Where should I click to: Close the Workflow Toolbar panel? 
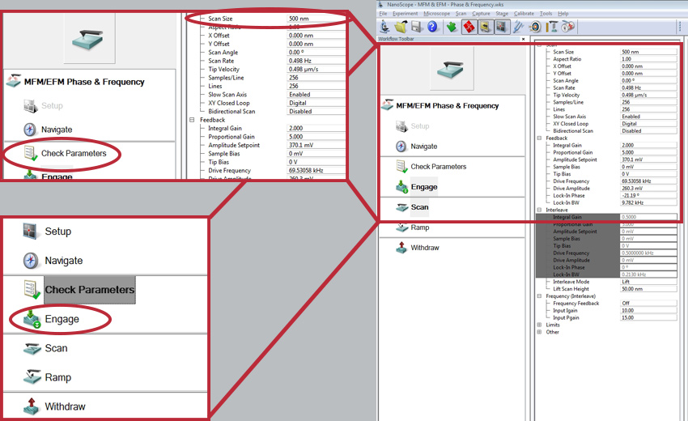523,39
